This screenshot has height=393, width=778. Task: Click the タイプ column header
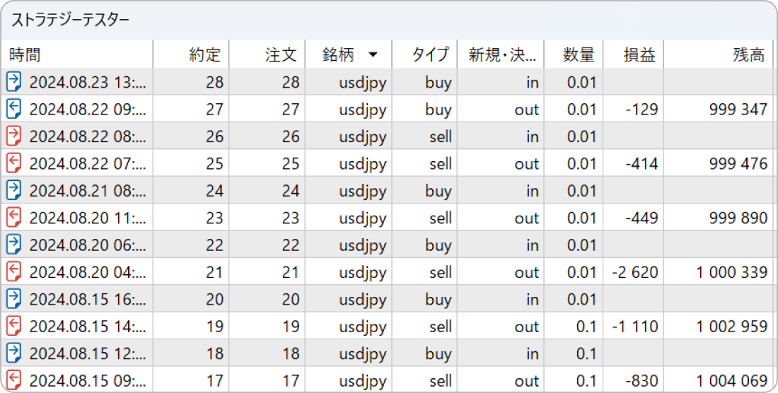pos(431,55)
